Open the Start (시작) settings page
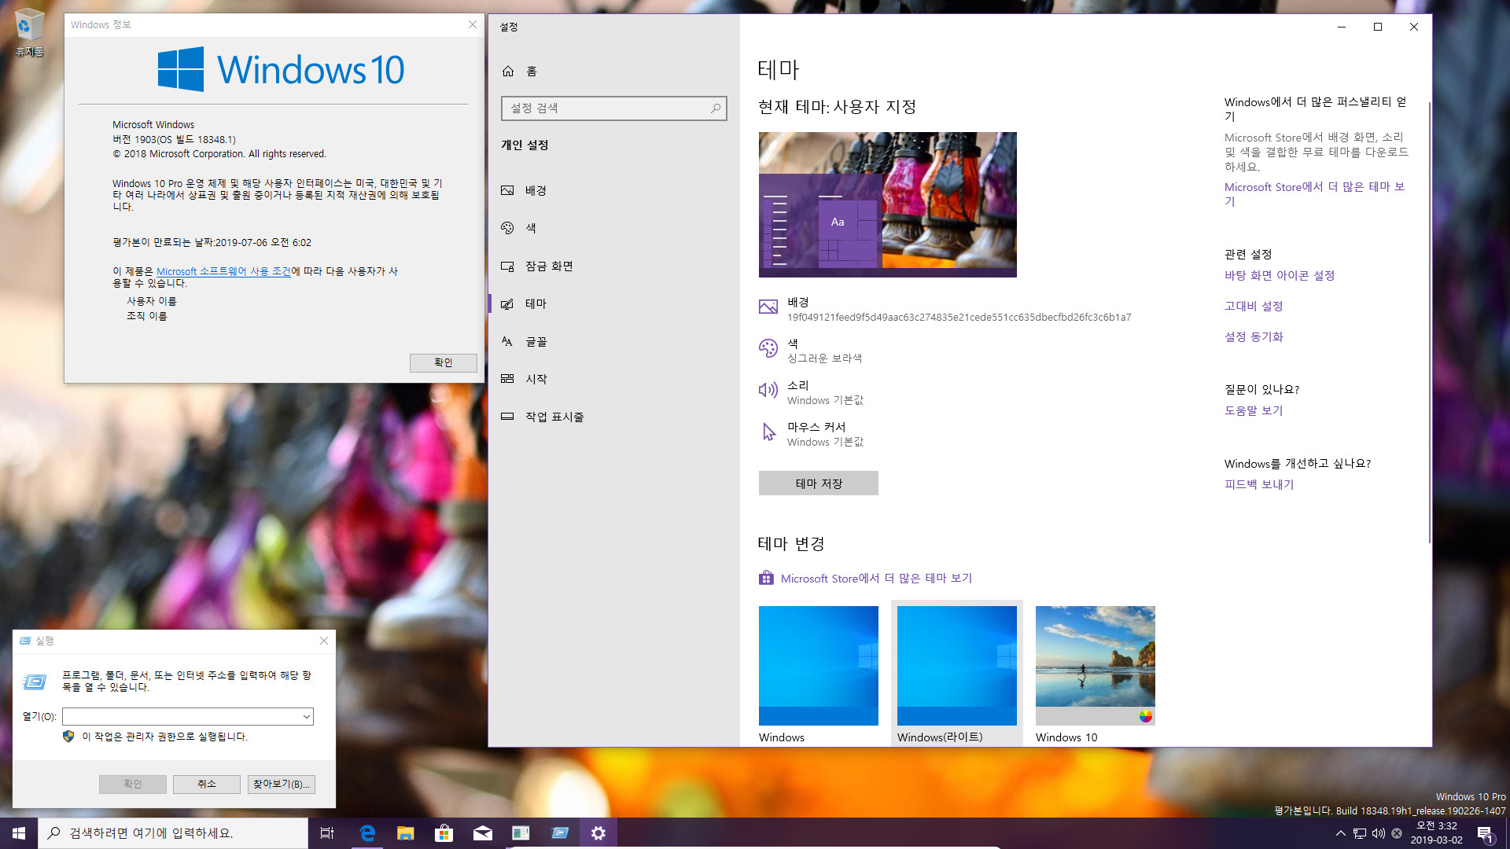Image resolution: width=1510 pixels, height=849 pixels. click(x=613, y=379)
